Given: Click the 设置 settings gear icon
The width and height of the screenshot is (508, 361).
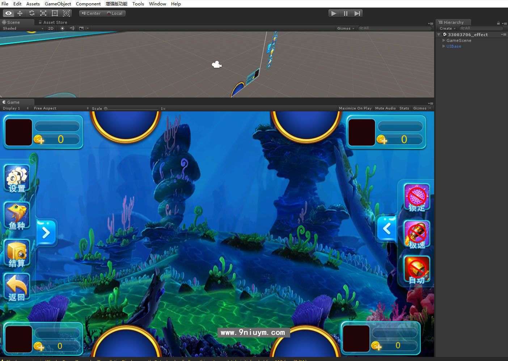Looking at the screenshot, I should click(17, 179).
